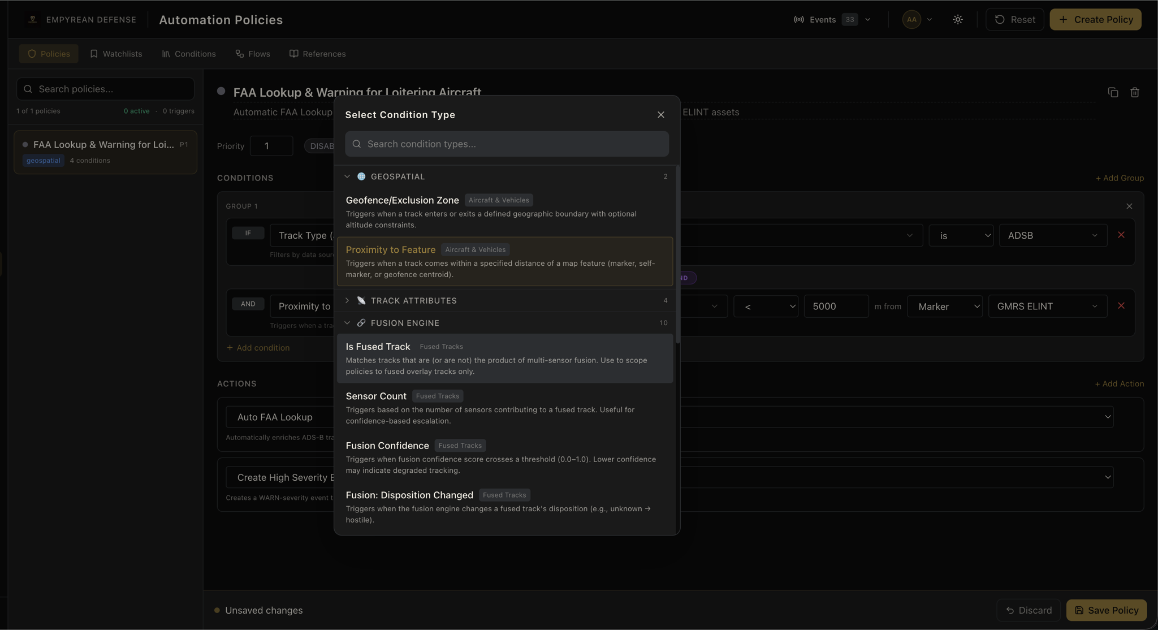Expand the Track Attributes category
Screen dimensions: 1158x630
(347, 300)
